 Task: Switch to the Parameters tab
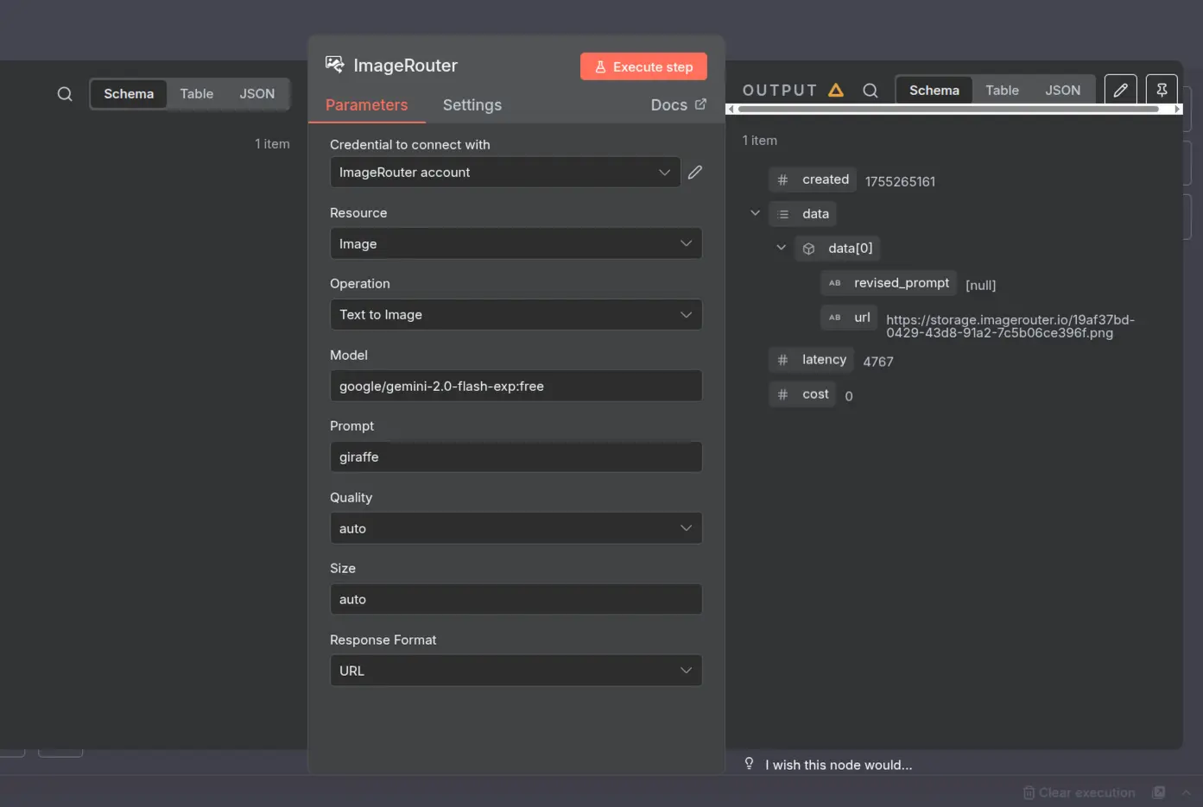point(366,105)
